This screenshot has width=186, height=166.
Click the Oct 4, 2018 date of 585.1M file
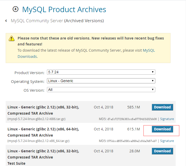(103, 107)
